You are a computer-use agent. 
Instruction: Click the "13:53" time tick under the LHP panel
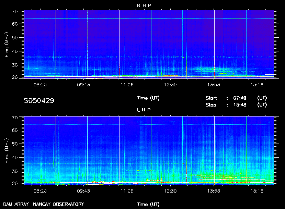[x=214, y=191]
